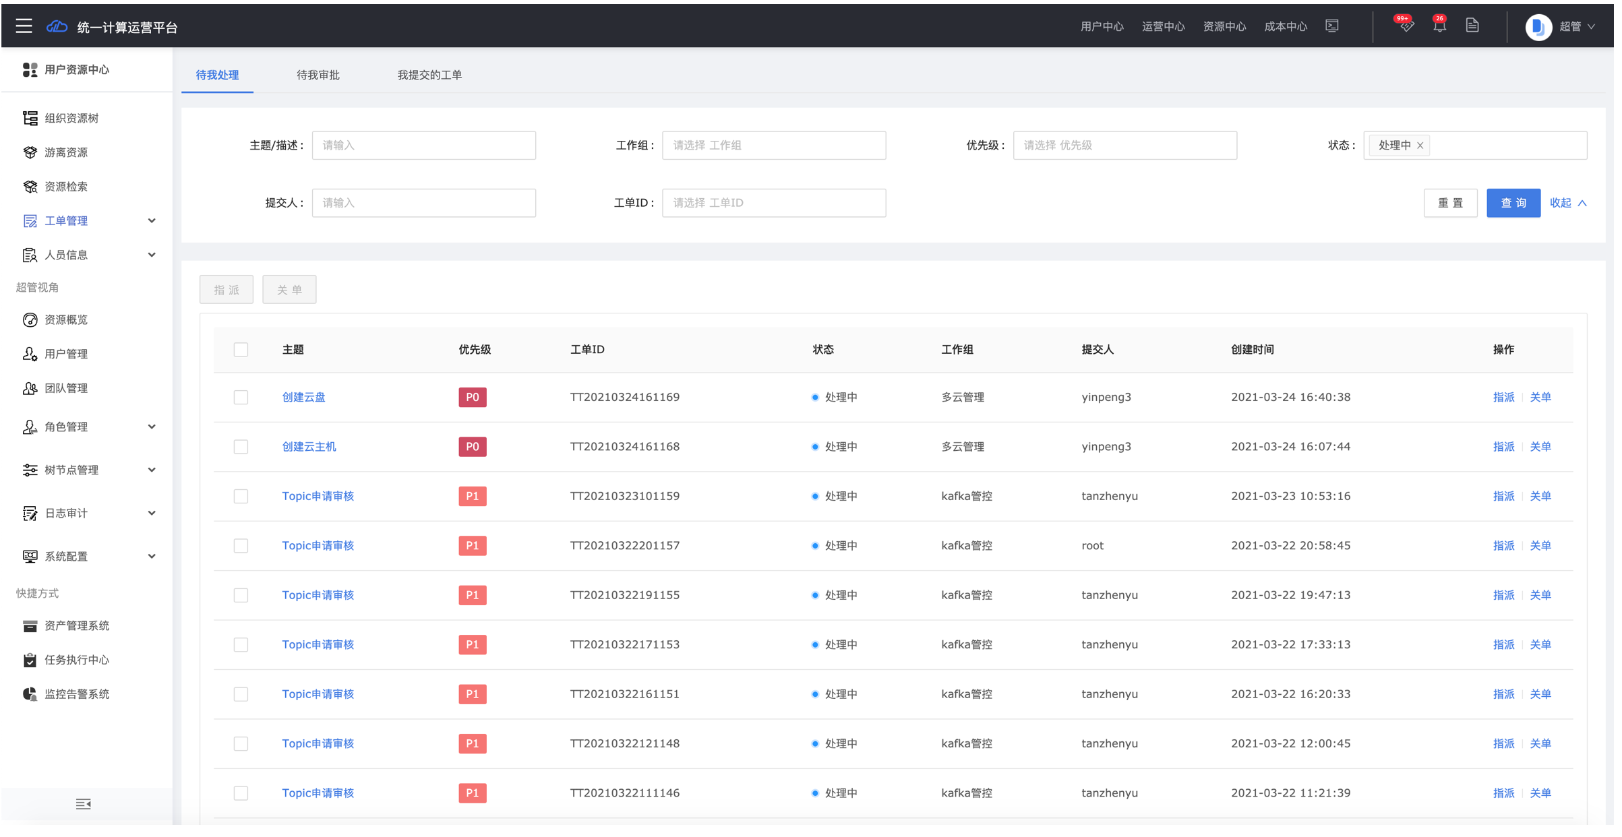The height and width of the screenshot is (837, 1622).
Task: Remove the 处理中 status tag
Action: [1420, 146]
